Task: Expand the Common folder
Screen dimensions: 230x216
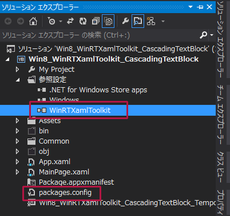Action: 17,141
